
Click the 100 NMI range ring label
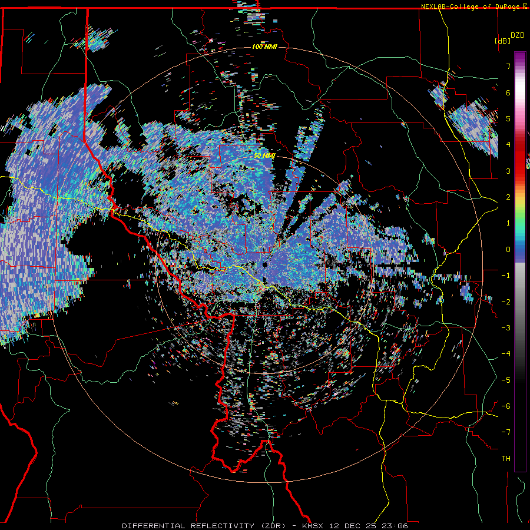pos(264,47)
